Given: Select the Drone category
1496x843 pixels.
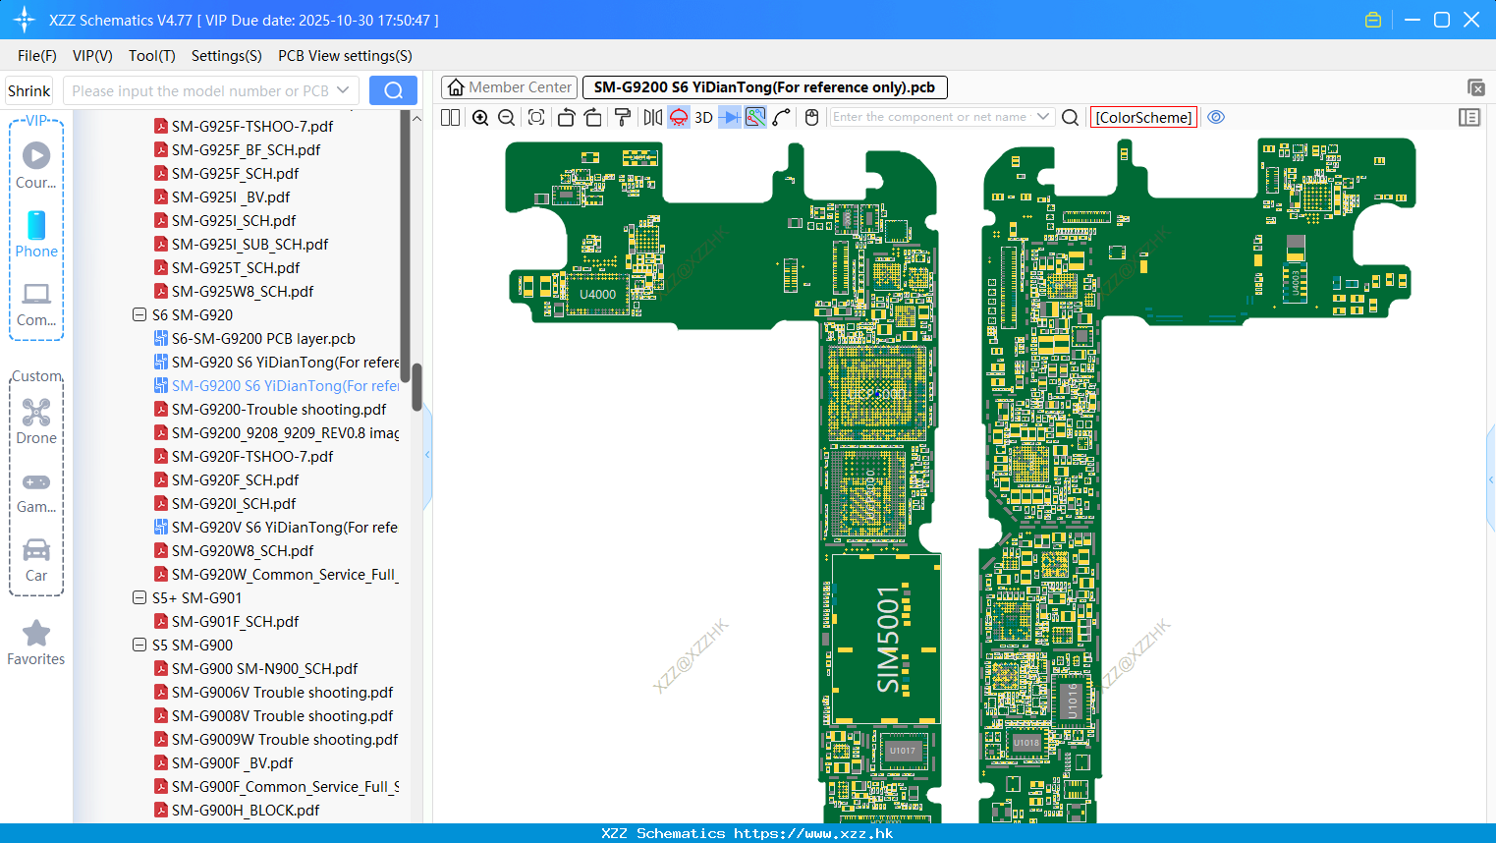Looking at the screenshot, I should pyautogui.click(x=36, y=421).
